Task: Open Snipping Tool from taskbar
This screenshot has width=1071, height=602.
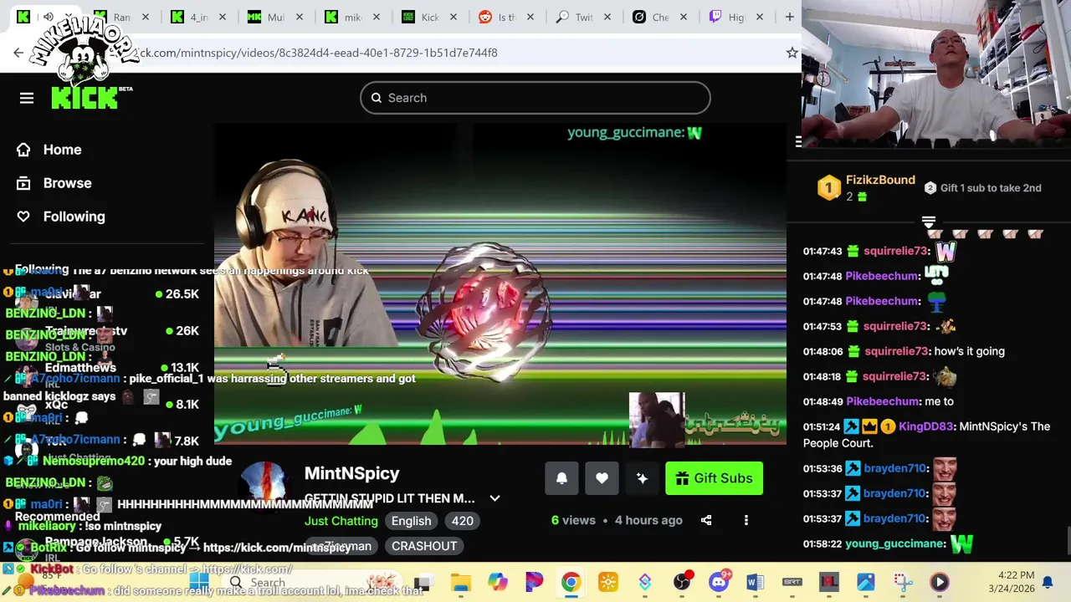Action: point(902,582)
